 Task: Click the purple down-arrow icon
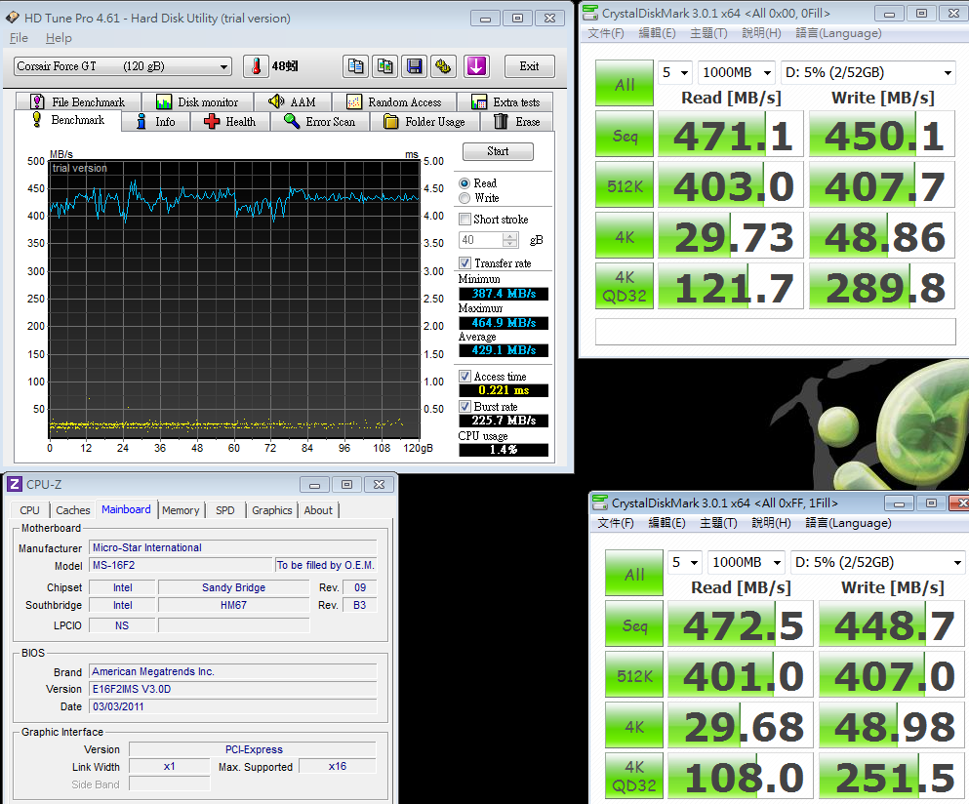click(x=476, y=66)
